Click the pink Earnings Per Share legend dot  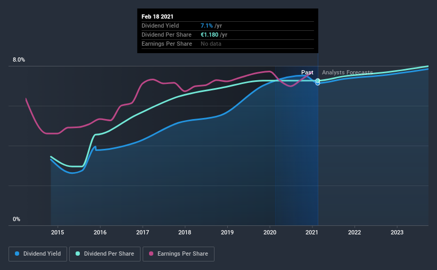click(x=151, y=254)
